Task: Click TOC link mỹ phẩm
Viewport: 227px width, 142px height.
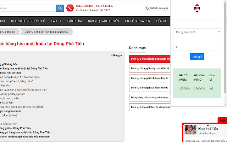Action: [x=5, y=86]
